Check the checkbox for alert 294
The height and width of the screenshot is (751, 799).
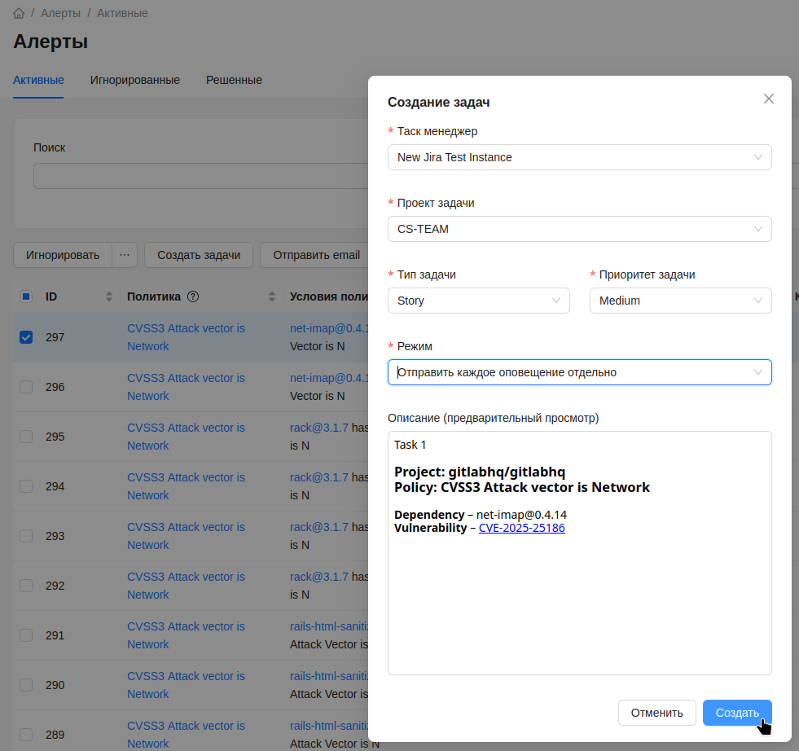pos(26,486)
